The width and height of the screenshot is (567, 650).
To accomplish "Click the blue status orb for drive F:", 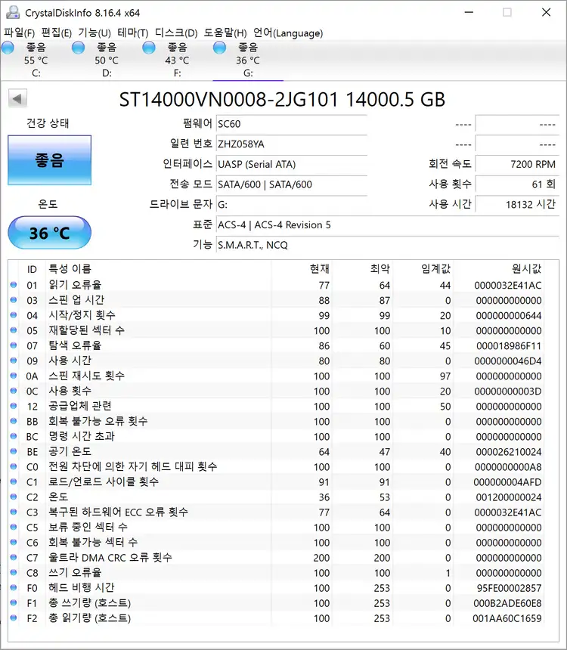I will pos(149,48).
